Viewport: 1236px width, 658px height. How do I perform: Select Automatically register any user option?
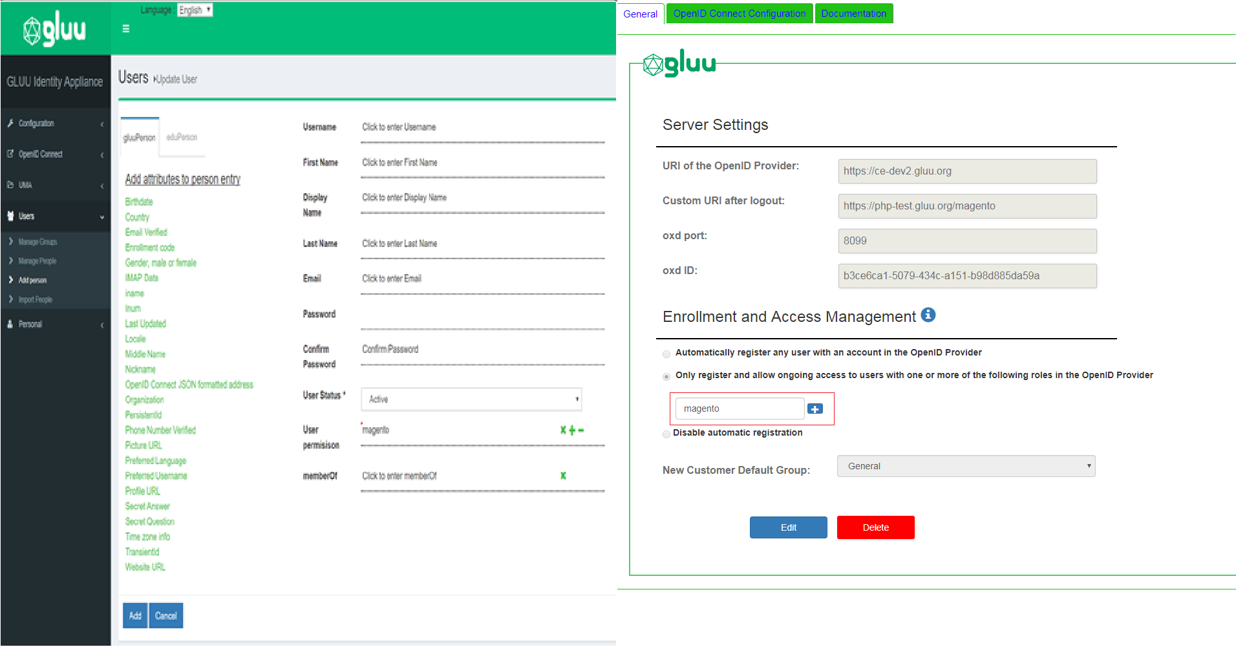coord(666,354)
